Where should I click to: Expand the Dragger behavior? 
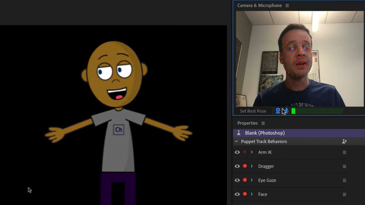[252, 166]
